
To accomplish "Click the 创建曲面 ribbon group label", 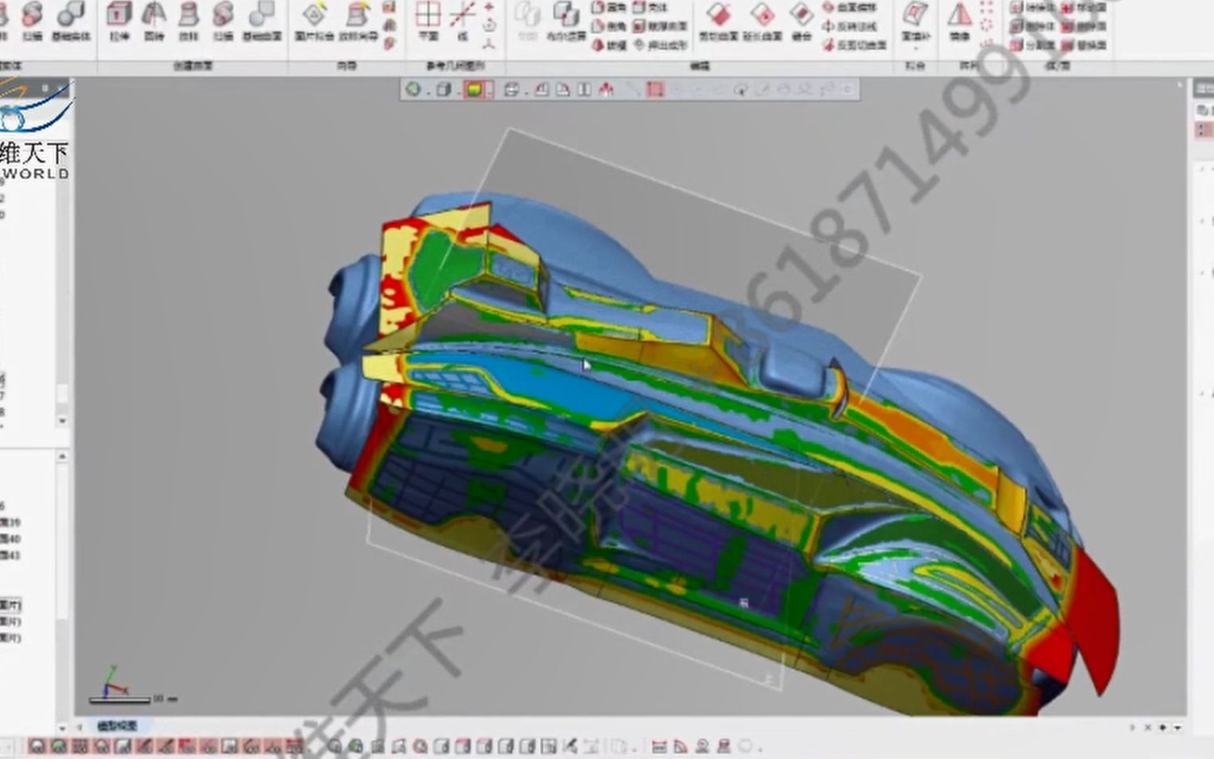I will 193,66.
